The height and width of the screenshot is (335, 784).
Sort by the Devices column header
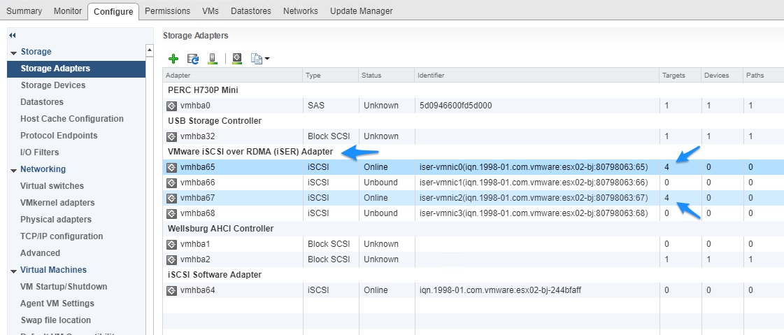(x=722, y=75)
